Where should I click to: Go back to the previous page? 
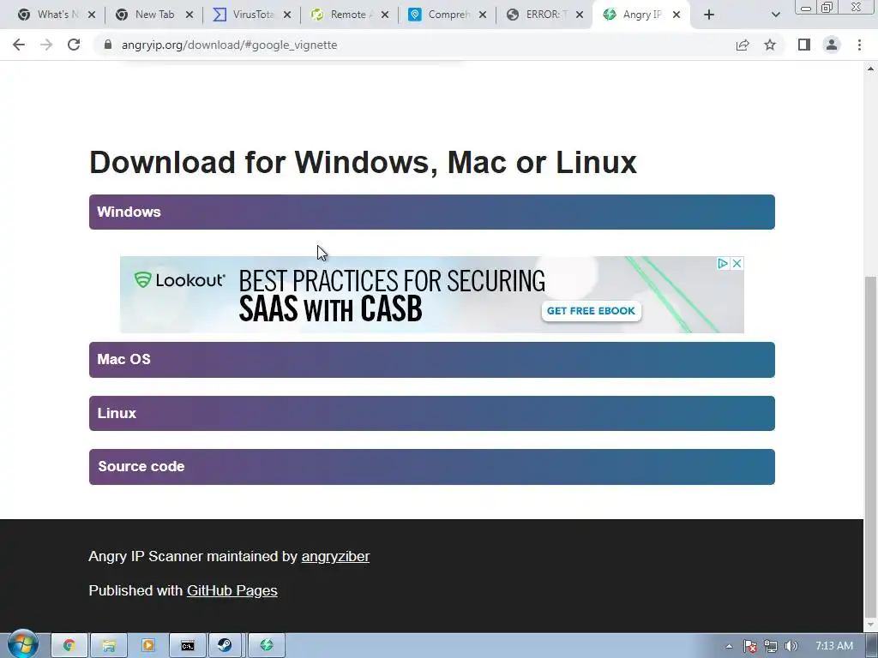click(19, 45)
